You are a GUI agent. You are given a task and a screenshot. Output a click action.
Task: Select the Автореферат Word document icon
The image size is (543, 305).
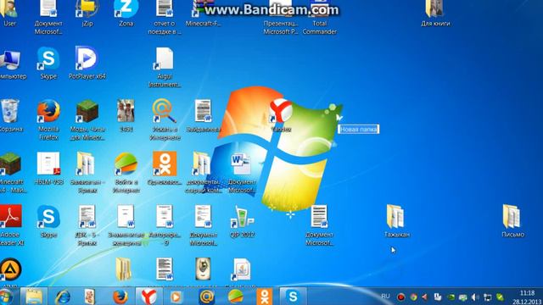click(165, 225)
